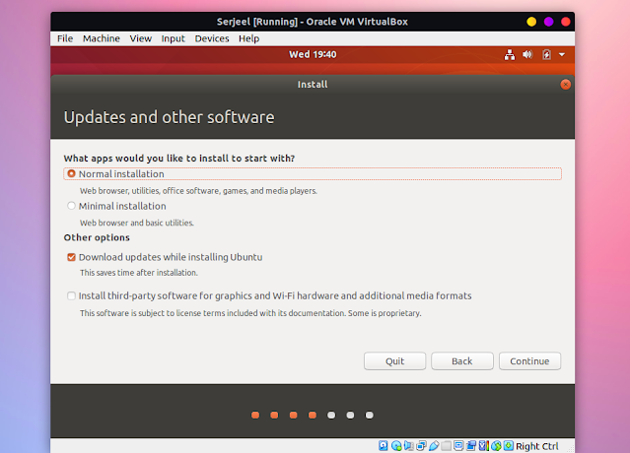Screen dimensions: 630x453
Task: Open the View menu in VirtualBox
Action: point(141,38)
